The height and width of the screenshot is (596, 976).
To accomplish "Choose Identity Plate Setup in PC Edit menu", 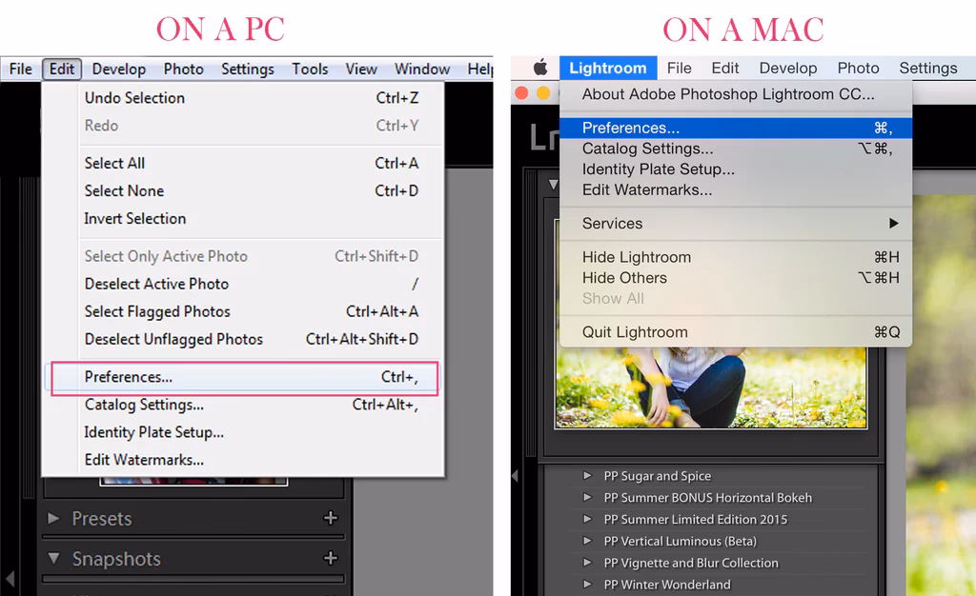I will coord(252,432).
